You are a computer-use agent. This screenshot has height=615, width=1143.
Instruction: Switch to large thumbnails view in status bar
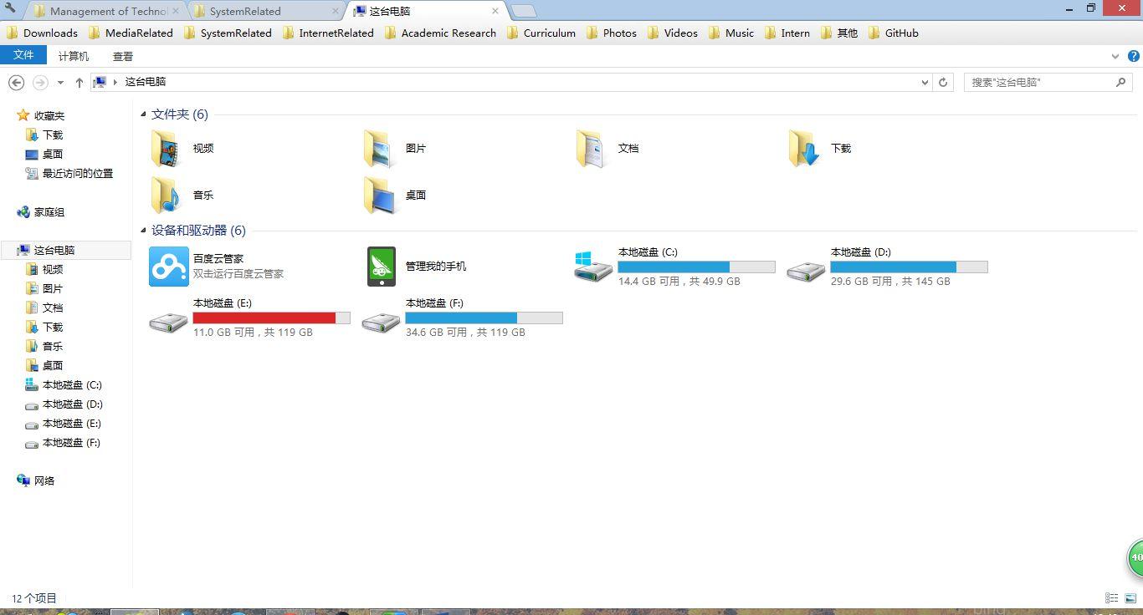1130,598
